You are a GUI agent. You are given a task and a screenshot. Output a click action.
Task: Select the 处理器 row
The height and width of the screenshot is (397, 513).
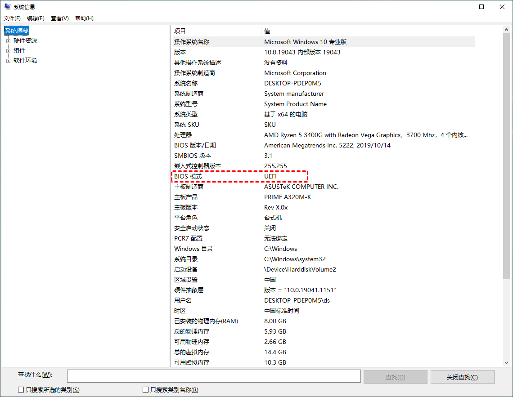323,135
